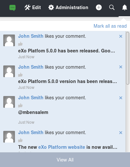The height and width of the screenshot is (167, 130).
Task: Click thumbs-up icon in first notification
Action: click(20, 44)
